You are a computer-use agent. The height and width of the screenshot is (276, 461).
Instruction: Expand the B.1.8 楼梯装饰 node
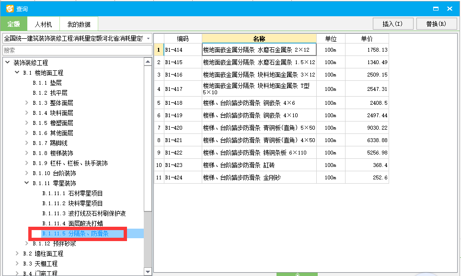[27, 153]
